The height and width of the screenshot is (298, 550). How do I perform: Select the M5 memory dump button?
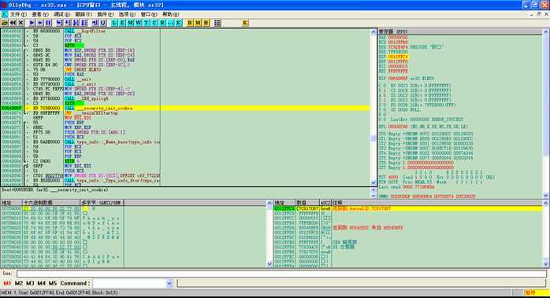[53, 283]
